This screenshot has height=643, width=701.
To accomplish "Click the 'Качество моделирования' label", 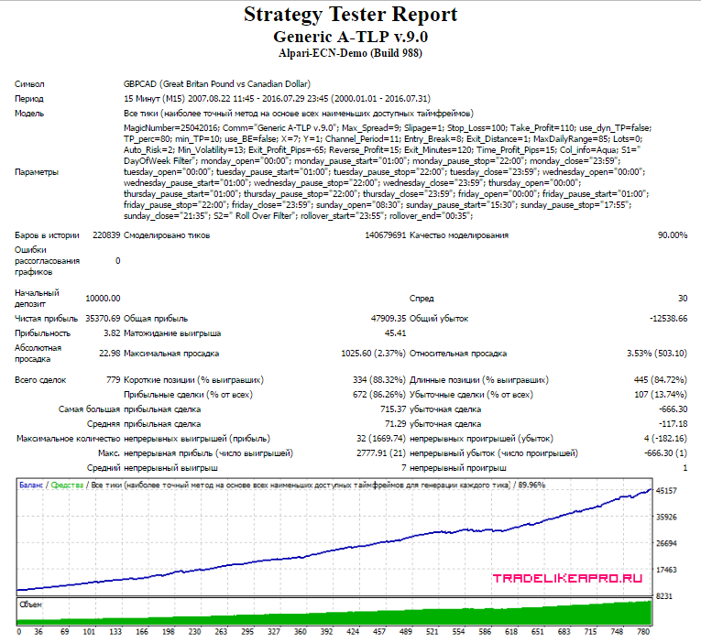I will 459,235.
